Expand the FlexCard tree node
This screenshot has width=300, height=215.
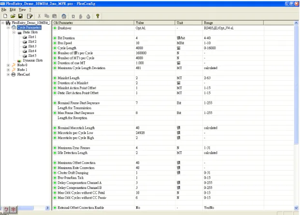pyautogui.click(x=8, y=74)
